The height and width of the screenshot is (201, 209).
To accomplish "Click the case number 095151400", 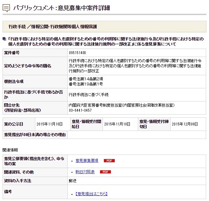I will 77,52.
